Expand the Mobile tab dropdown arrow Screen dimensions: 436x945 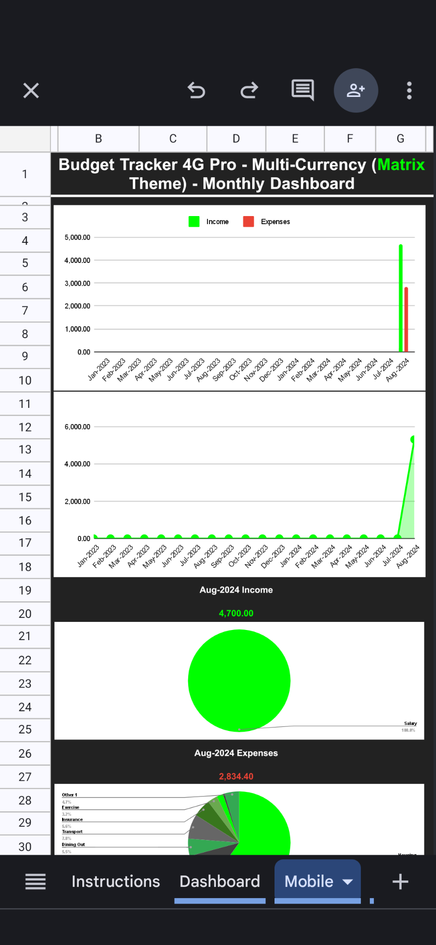[x=348, y=882]
